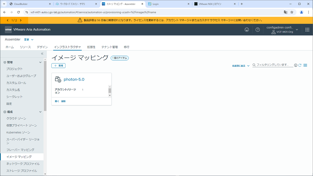
Task: Click site information icon in address bar
Action: (27, 12)
